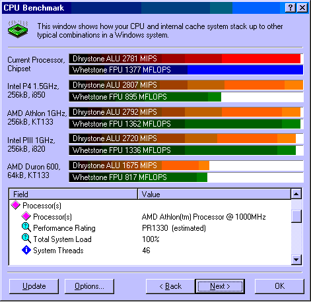Click the question mark help button in title bar
The image size is (311, 302).
point(290,8)
